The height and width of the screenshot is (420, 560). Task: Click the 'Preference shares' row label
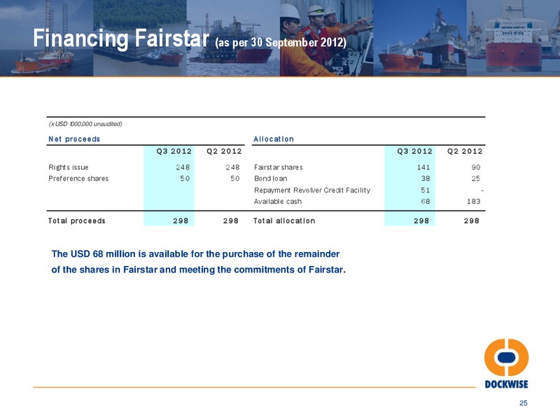78,178
